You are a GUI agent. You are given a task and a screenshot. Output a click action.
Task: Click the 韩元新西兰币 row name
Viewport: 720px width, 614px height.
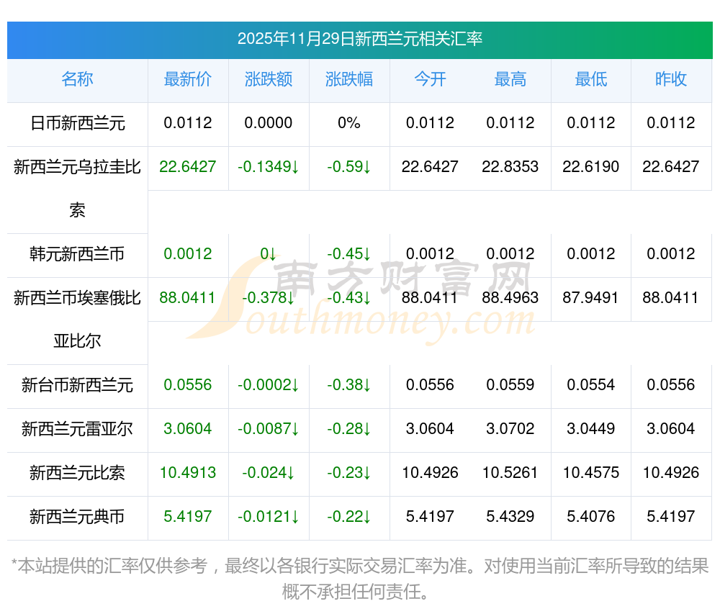pos(77,254)
